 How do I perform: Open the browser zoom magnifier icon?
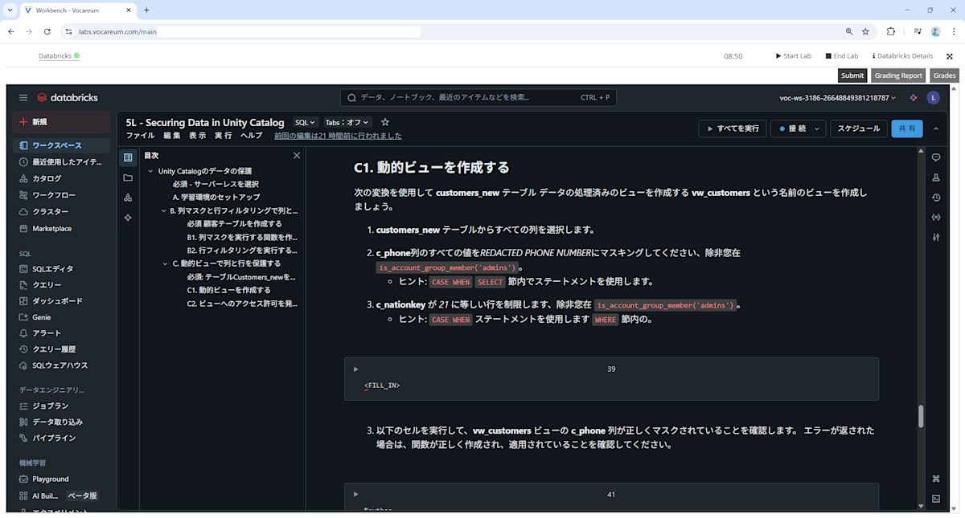(x=849, y=31)
